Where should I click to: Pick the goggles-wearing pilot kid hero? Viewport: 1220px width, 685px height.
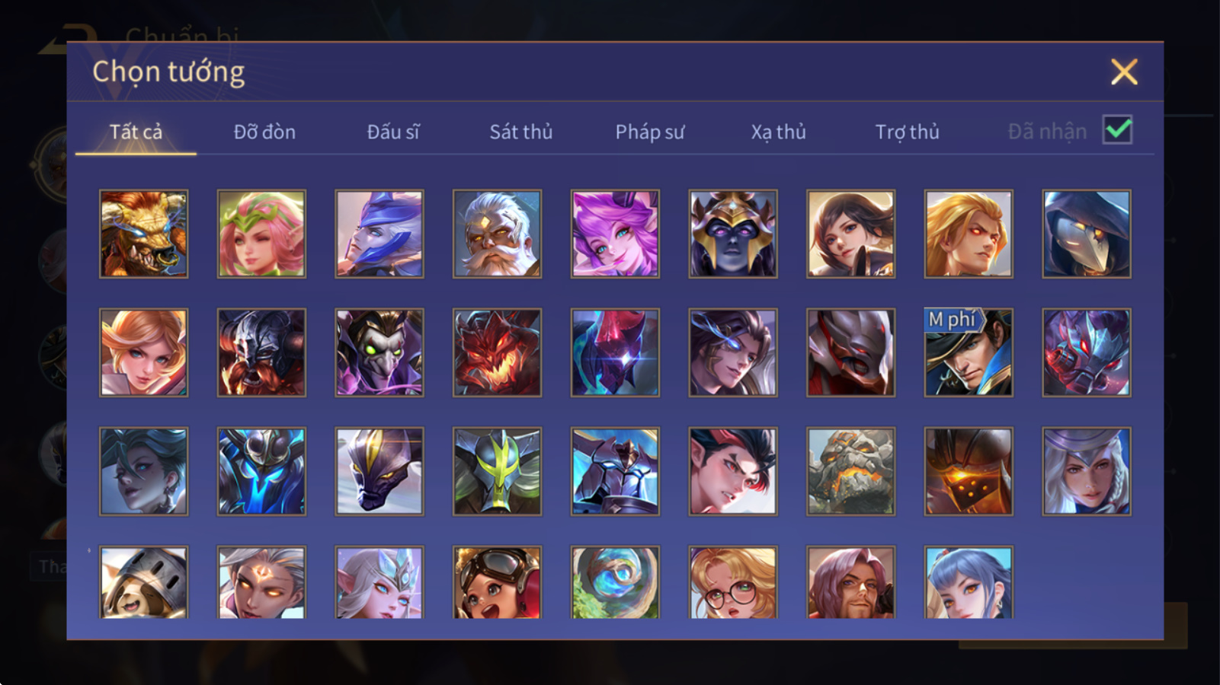click(x=497, y=582)
